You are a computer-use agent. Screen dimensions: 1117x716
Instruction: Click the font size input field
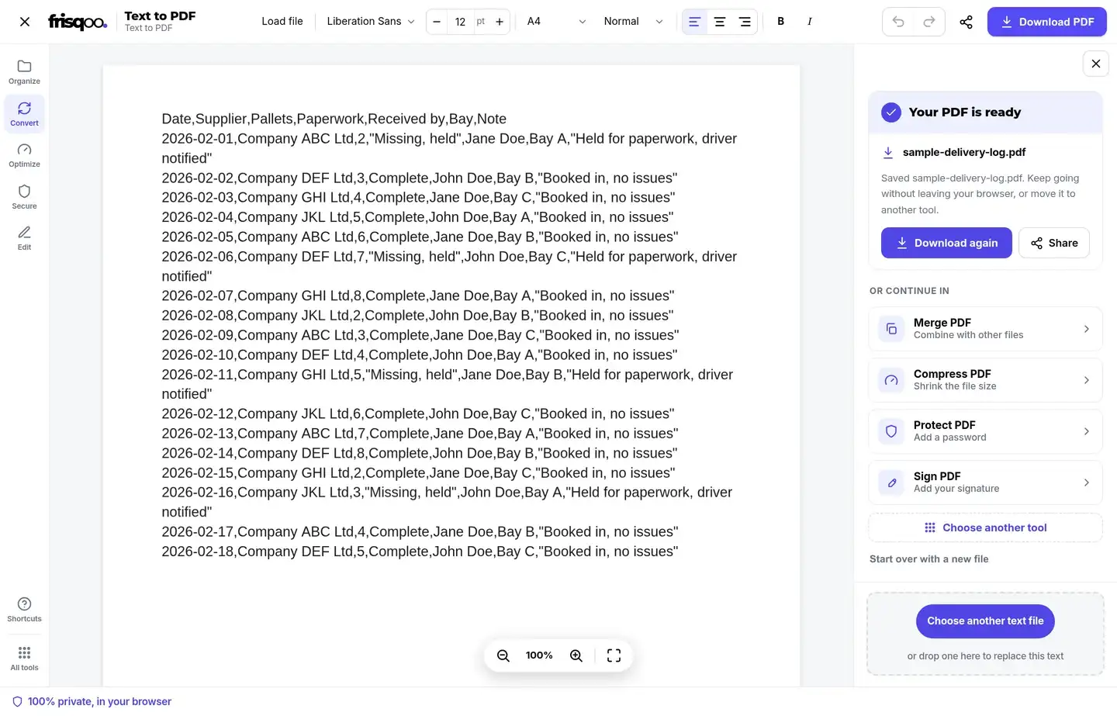(461, 22)
